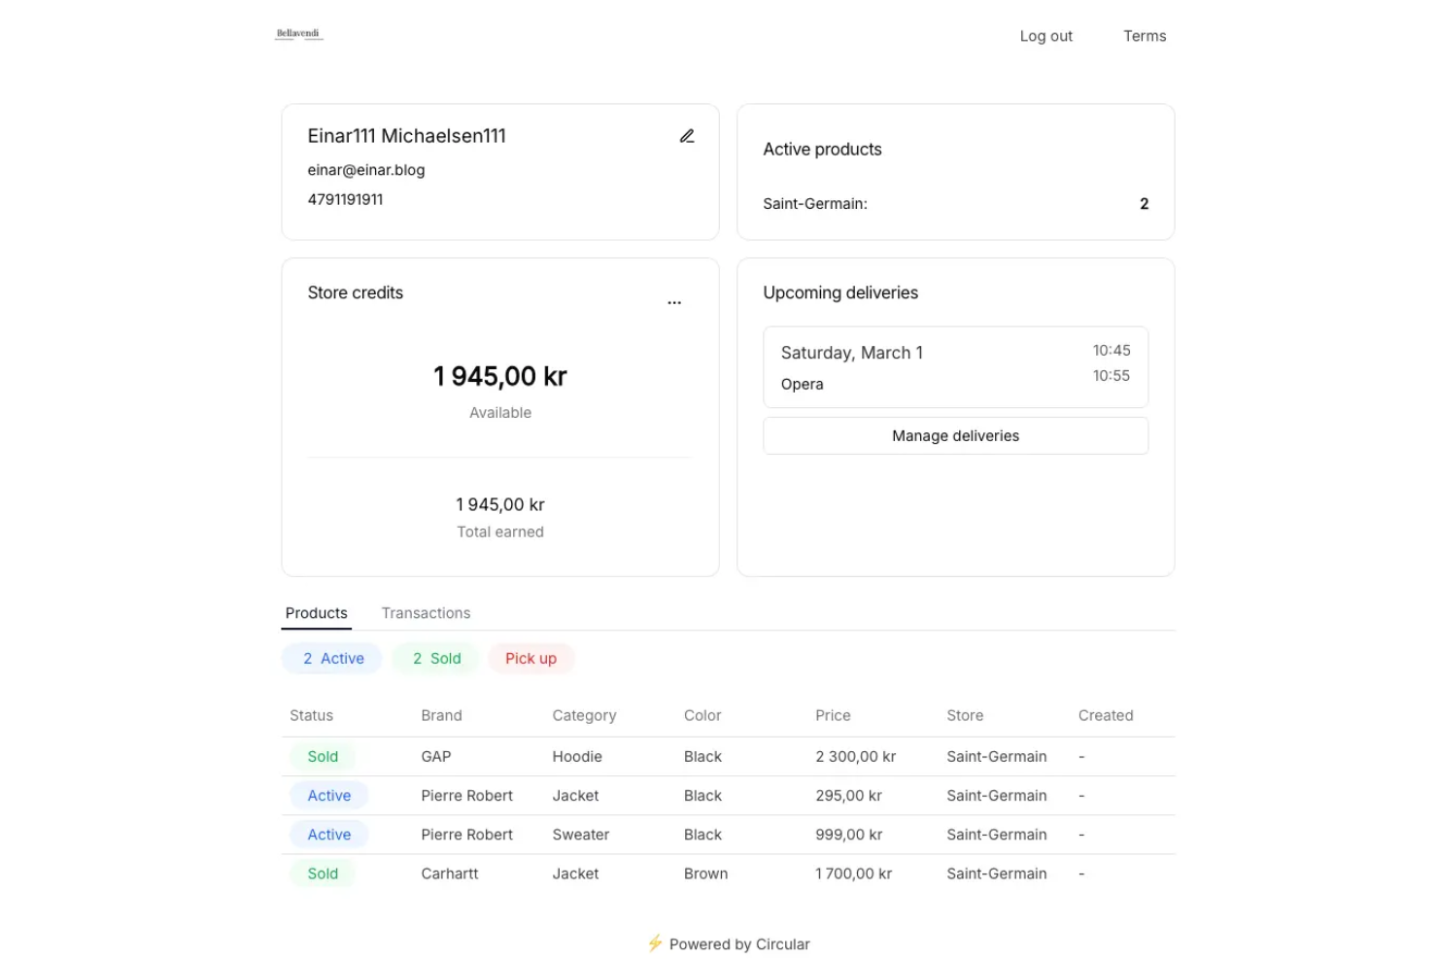Toggle the Sold products filter chip

point(434,658)
